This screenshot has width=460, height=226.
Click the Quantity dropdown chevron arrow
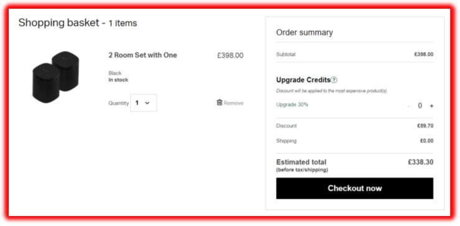147,103
